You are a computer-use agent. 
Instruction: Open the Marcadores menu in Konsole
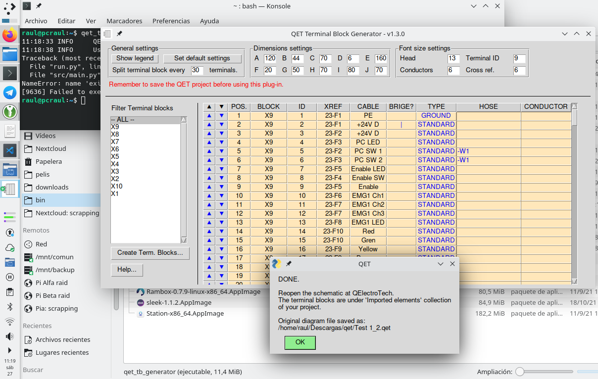click(x=124, y=21)
